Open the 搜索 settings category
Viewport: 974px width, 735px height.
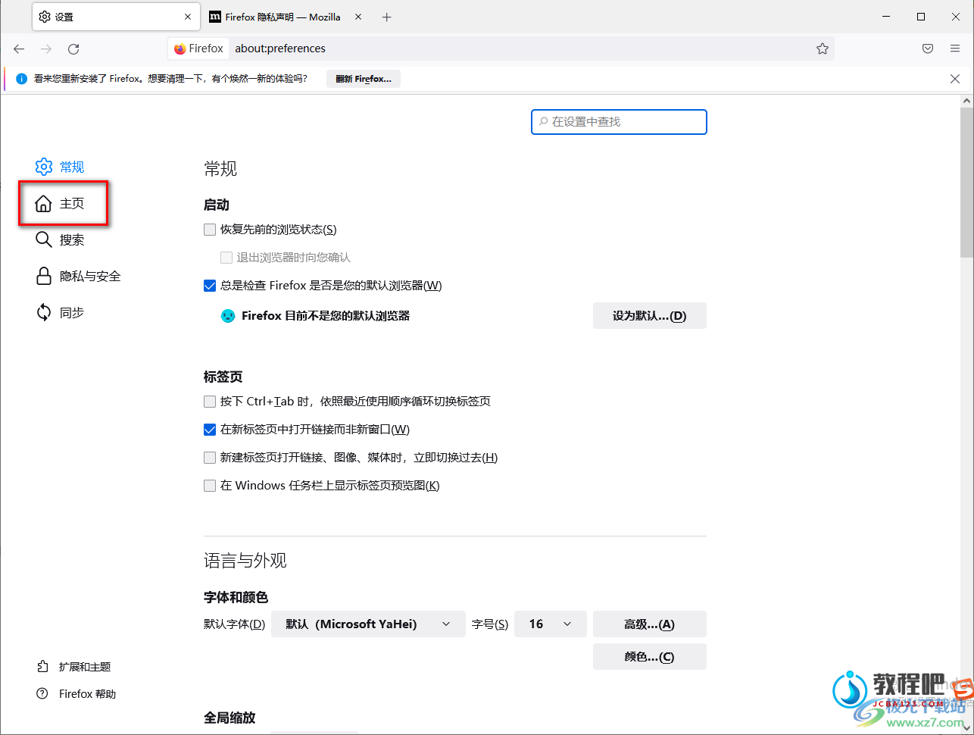pos(61,239)
